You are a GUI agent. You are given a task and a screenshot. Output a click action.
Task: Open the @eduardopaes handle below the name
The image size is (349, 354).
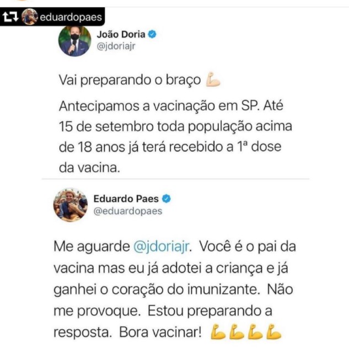point(128,211)
